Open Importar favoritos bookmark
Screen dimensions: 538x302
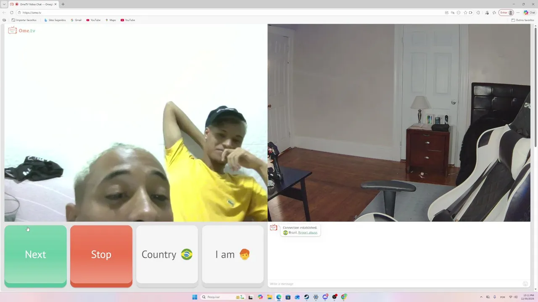[24, 20]
